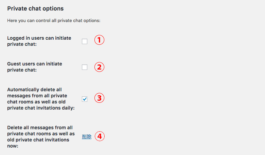Click the "private chat rooms as well as" text line
265x155 pixels.
41,134
